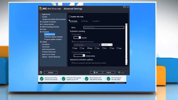Screen dimensions: 178x100
Task: Click green checkmark beside Surf and search
Action: 108,79
